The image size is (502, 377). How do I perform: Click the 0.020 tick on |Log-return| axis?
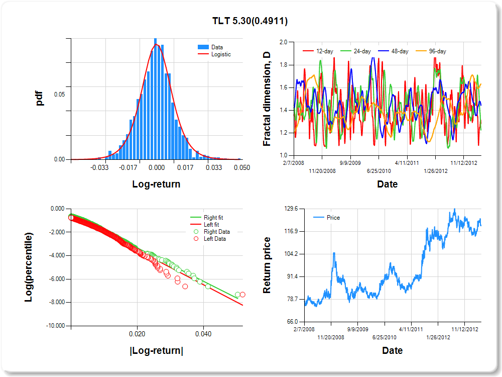[x=137, y=334]
